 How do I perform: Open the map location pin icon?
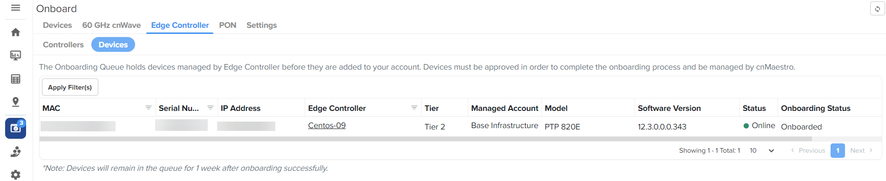point(15,102)
